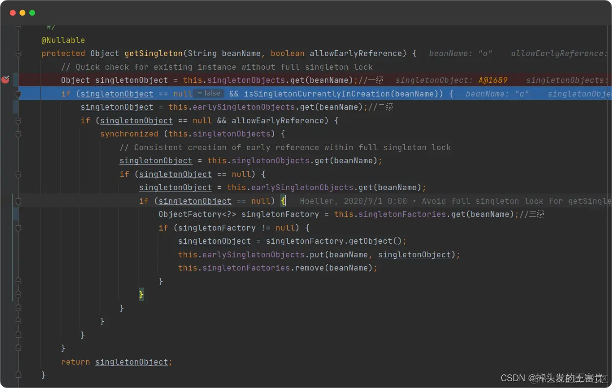Collapse the synchronized block fold marker
The height and width of the screenshot is (388, 612).
19,134
